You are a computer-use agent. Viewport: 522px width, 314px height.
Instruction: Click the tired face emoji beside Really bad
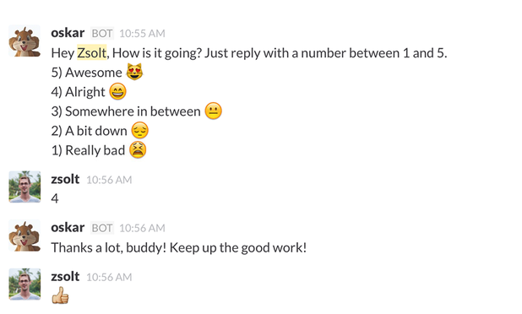coord(138,149)
